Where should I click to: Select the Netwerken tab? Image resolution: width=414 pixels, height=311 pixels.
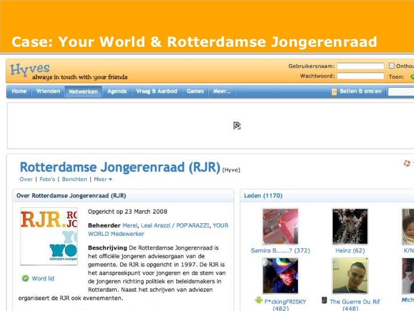[x=83, y=92]
